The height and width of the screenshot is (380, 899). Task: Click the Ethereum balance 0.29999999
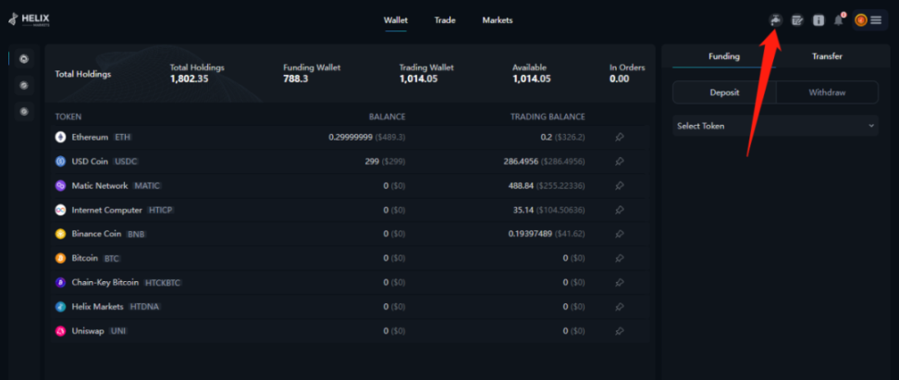351,138
